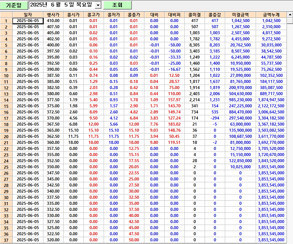Screen dimensions: 293x244
Task: Select row number 1 header
Action: [x=6, y=21]
